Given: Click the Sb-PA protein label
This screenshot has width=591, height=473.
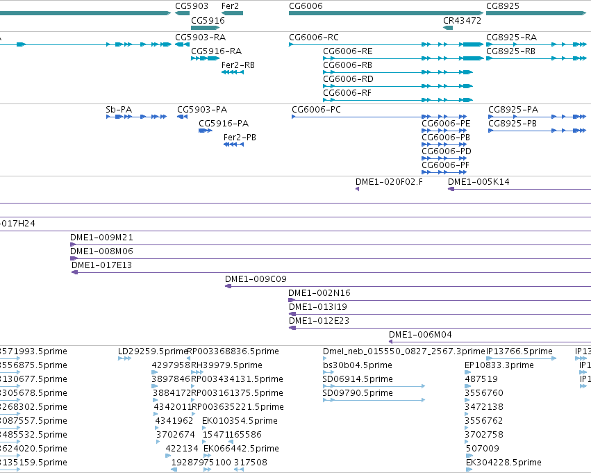Looking at the screenshot, I should coord(119,110).
